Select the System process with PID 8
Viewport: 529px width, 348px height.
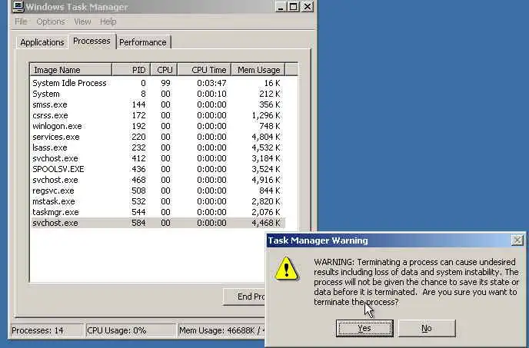pos(158,94)
